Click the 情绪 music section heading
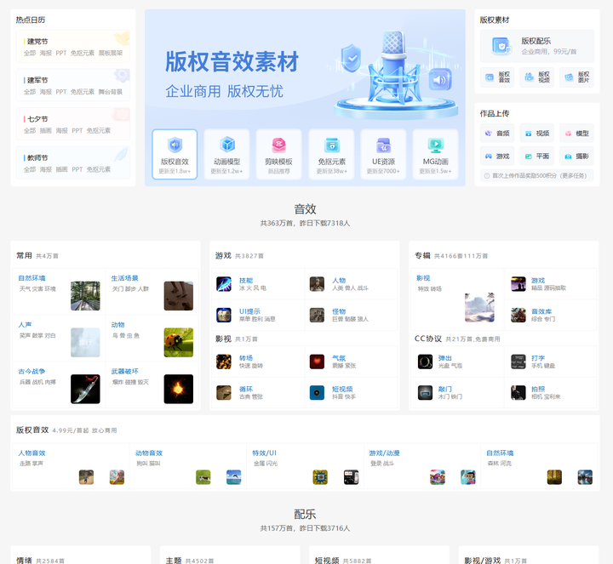The width and height of the screenshot is (613, 564). 24,561
